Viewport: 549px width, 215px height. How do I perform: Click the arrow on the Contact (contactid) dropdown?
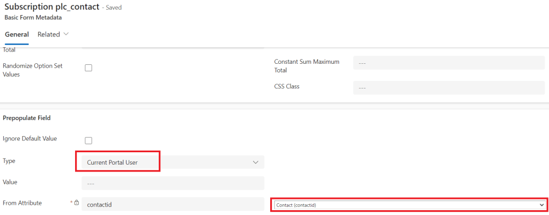coord(541,205)
